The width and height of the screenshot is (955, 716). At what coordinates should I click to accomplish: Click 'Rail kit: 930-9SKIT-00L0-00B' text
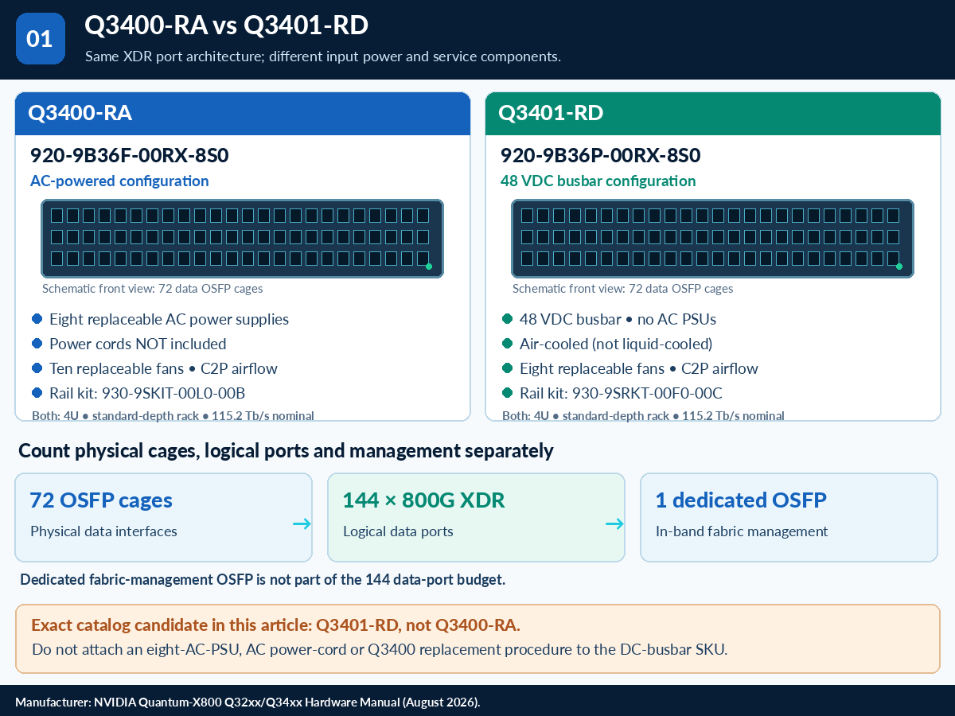pos(147,393)
